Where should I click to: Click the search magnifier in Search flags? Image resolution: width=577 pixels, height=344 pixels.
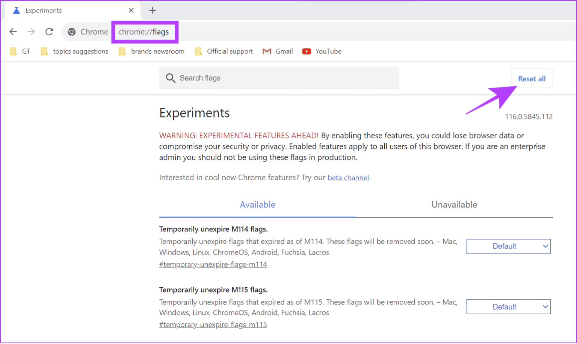pyautogui.click(x=171, y=78)
